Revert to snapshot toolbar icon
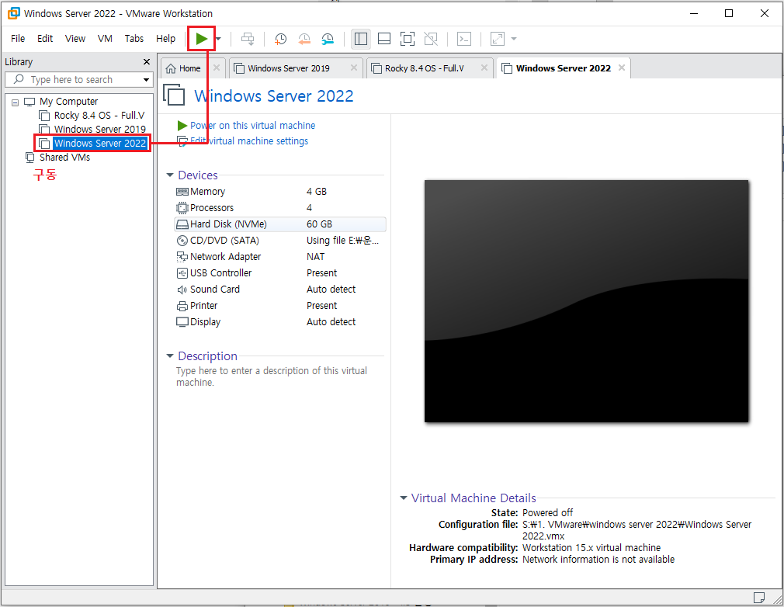This screenshot has width=784, height=607. [x=304, y=39]
